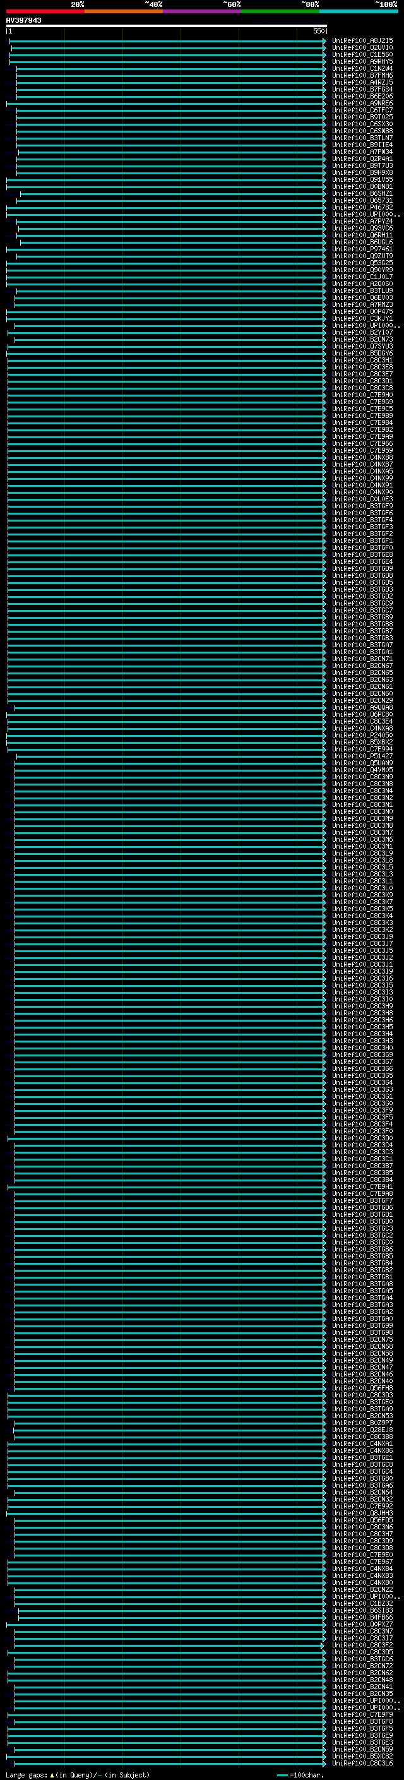Select the UniRef100_Q53G25 label

[362, 263]
